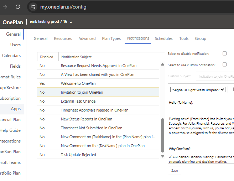Check Select to disable notification checkbox
Viewport: 234px width, 181px height.
(x=225, y=53)
